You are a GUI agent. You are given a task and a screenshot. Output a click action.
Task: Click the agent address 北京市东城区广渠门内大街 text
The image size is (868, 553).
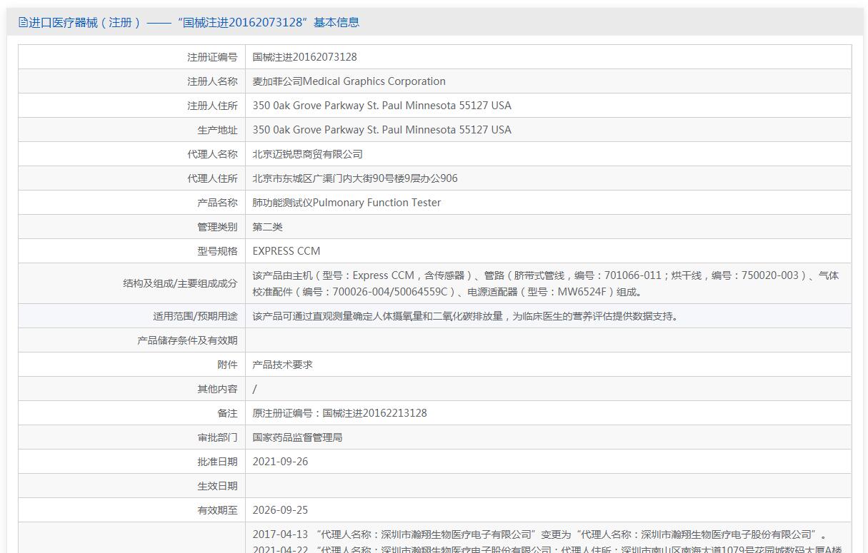coord(354,178)
